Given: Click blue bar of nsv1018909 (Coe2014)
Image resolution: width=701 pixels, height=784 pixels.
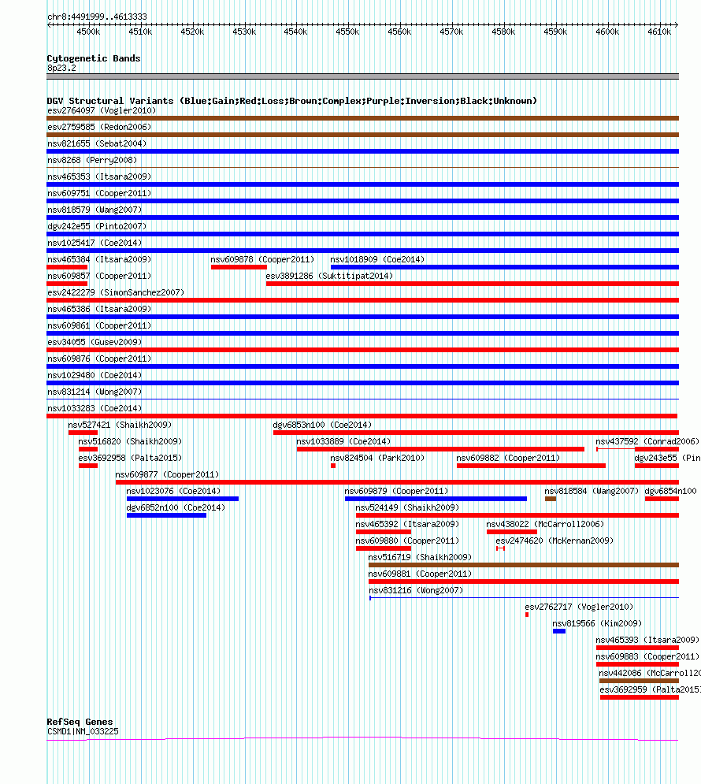Looking at the screenshot, I should (505, 267).
